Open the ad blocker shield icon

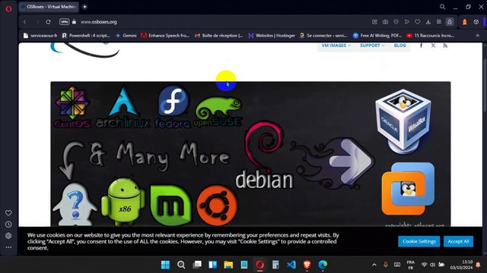pos(396,22)
